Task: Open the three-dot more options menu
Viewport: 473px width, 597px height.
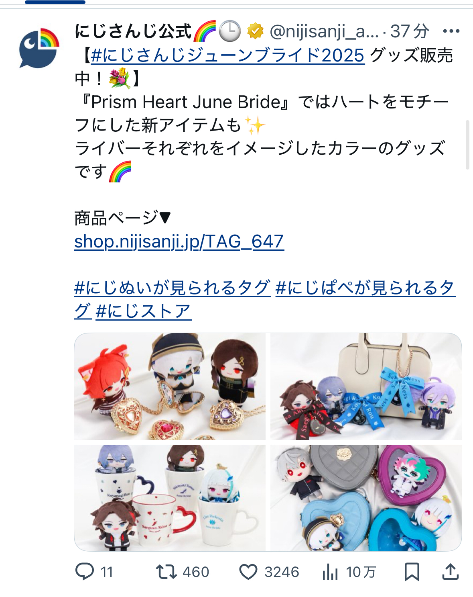Action: (x=451, y=31)
